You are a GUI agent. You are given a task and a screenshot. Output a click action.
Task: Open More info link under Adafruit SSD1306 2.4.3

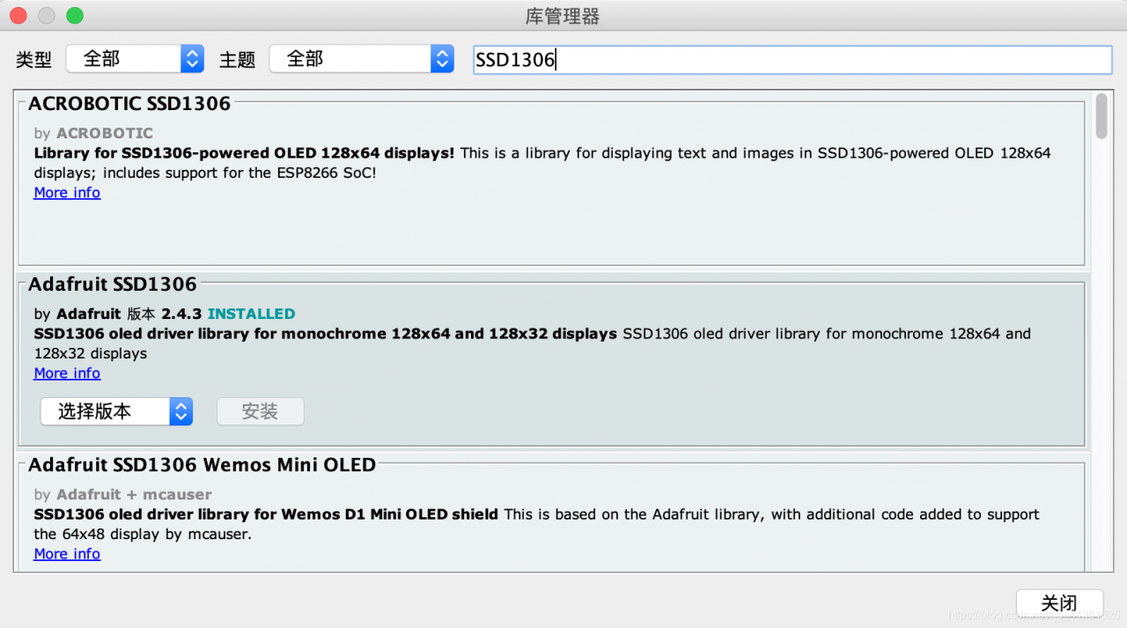coord(67,373)
